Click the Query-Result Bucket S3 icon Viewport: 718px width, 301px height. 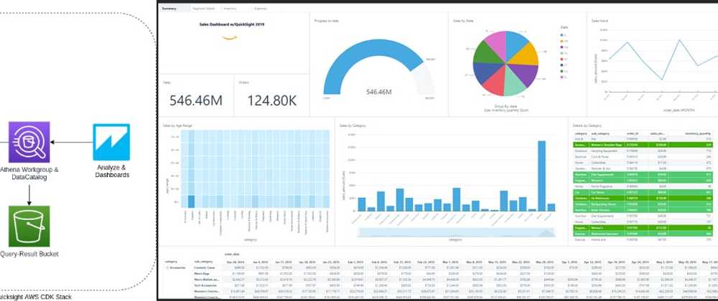coord(29,226)
